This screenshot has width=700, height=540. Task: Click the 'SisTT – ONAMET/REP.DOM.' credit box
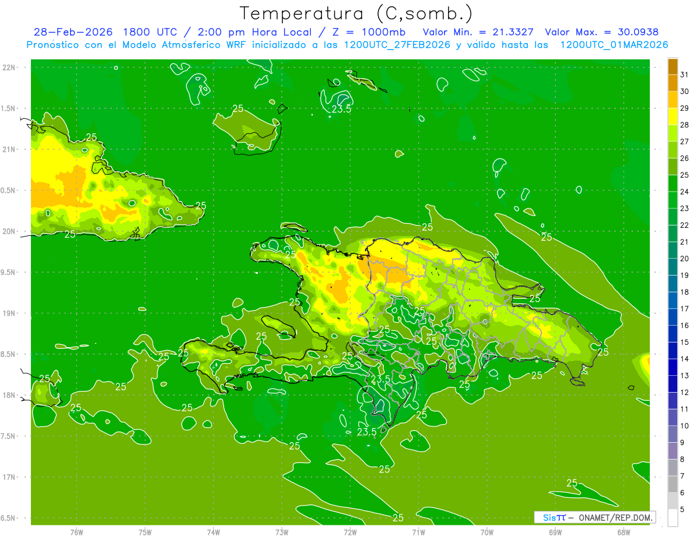tap(594, 517)
